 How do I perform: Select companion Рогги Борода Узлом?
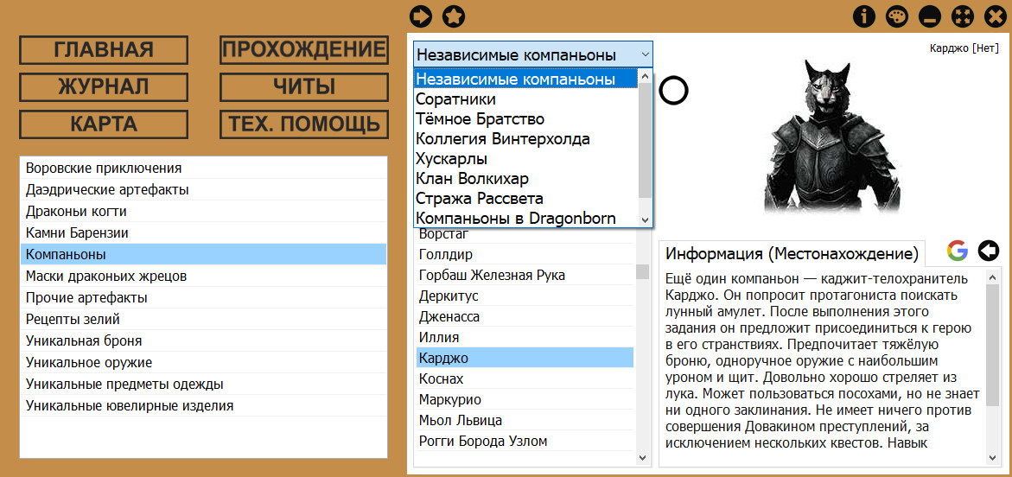point(525,441)
